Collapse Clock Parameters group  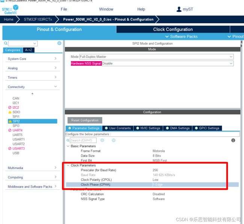point(68,165)
